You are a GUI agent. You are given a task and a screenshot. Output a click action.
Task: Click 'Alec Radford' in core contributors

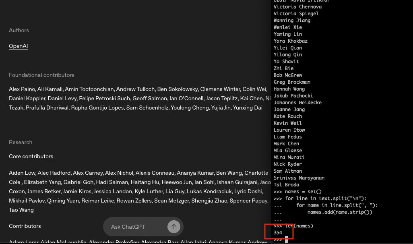point(54,173)
